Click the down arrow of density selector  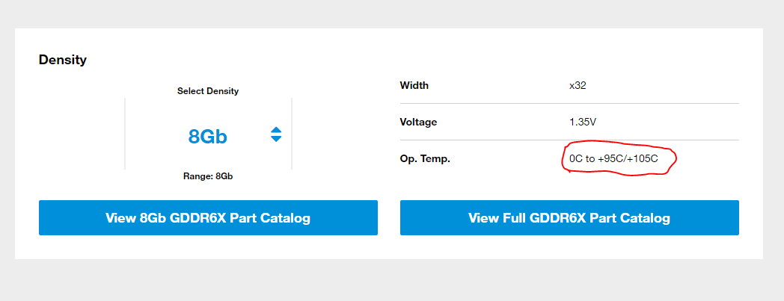276,139
